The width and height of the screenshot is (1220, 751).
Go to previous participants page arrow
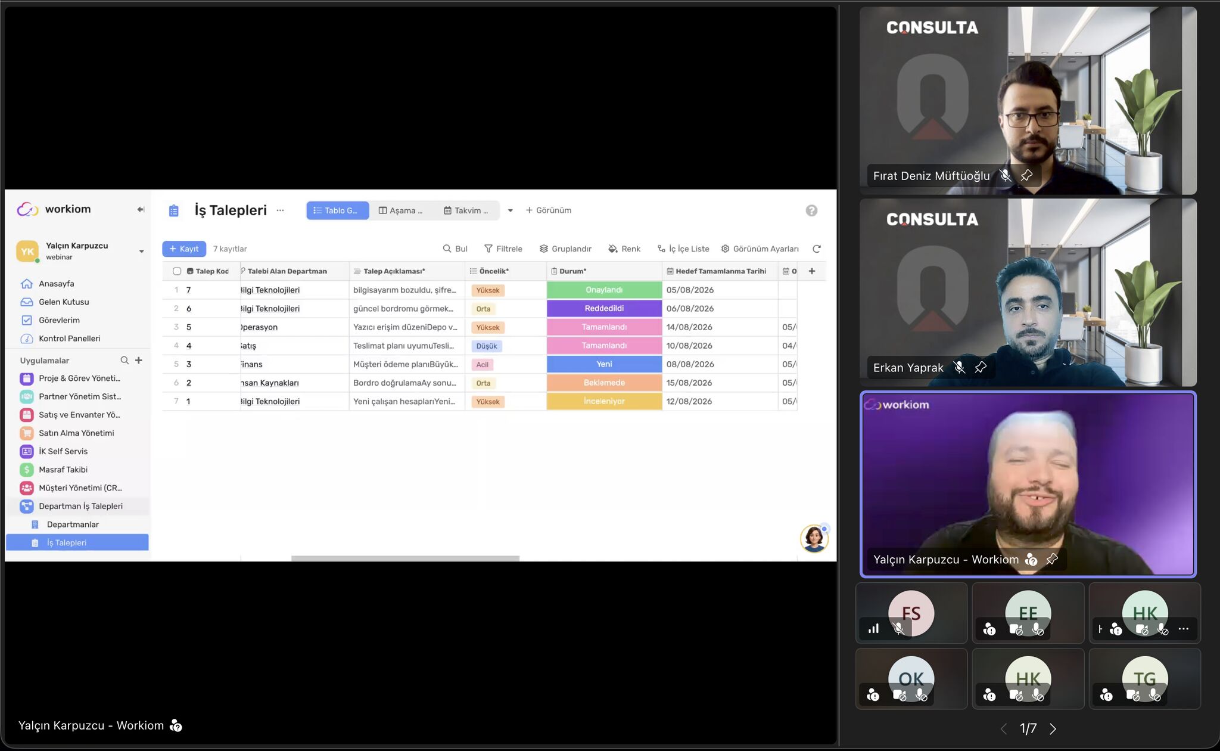[1004, 729]
